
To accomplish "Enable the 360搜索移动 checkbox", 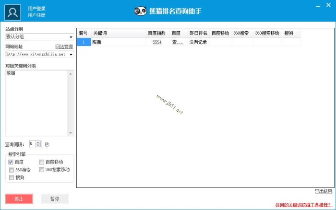I will [42, 170].
